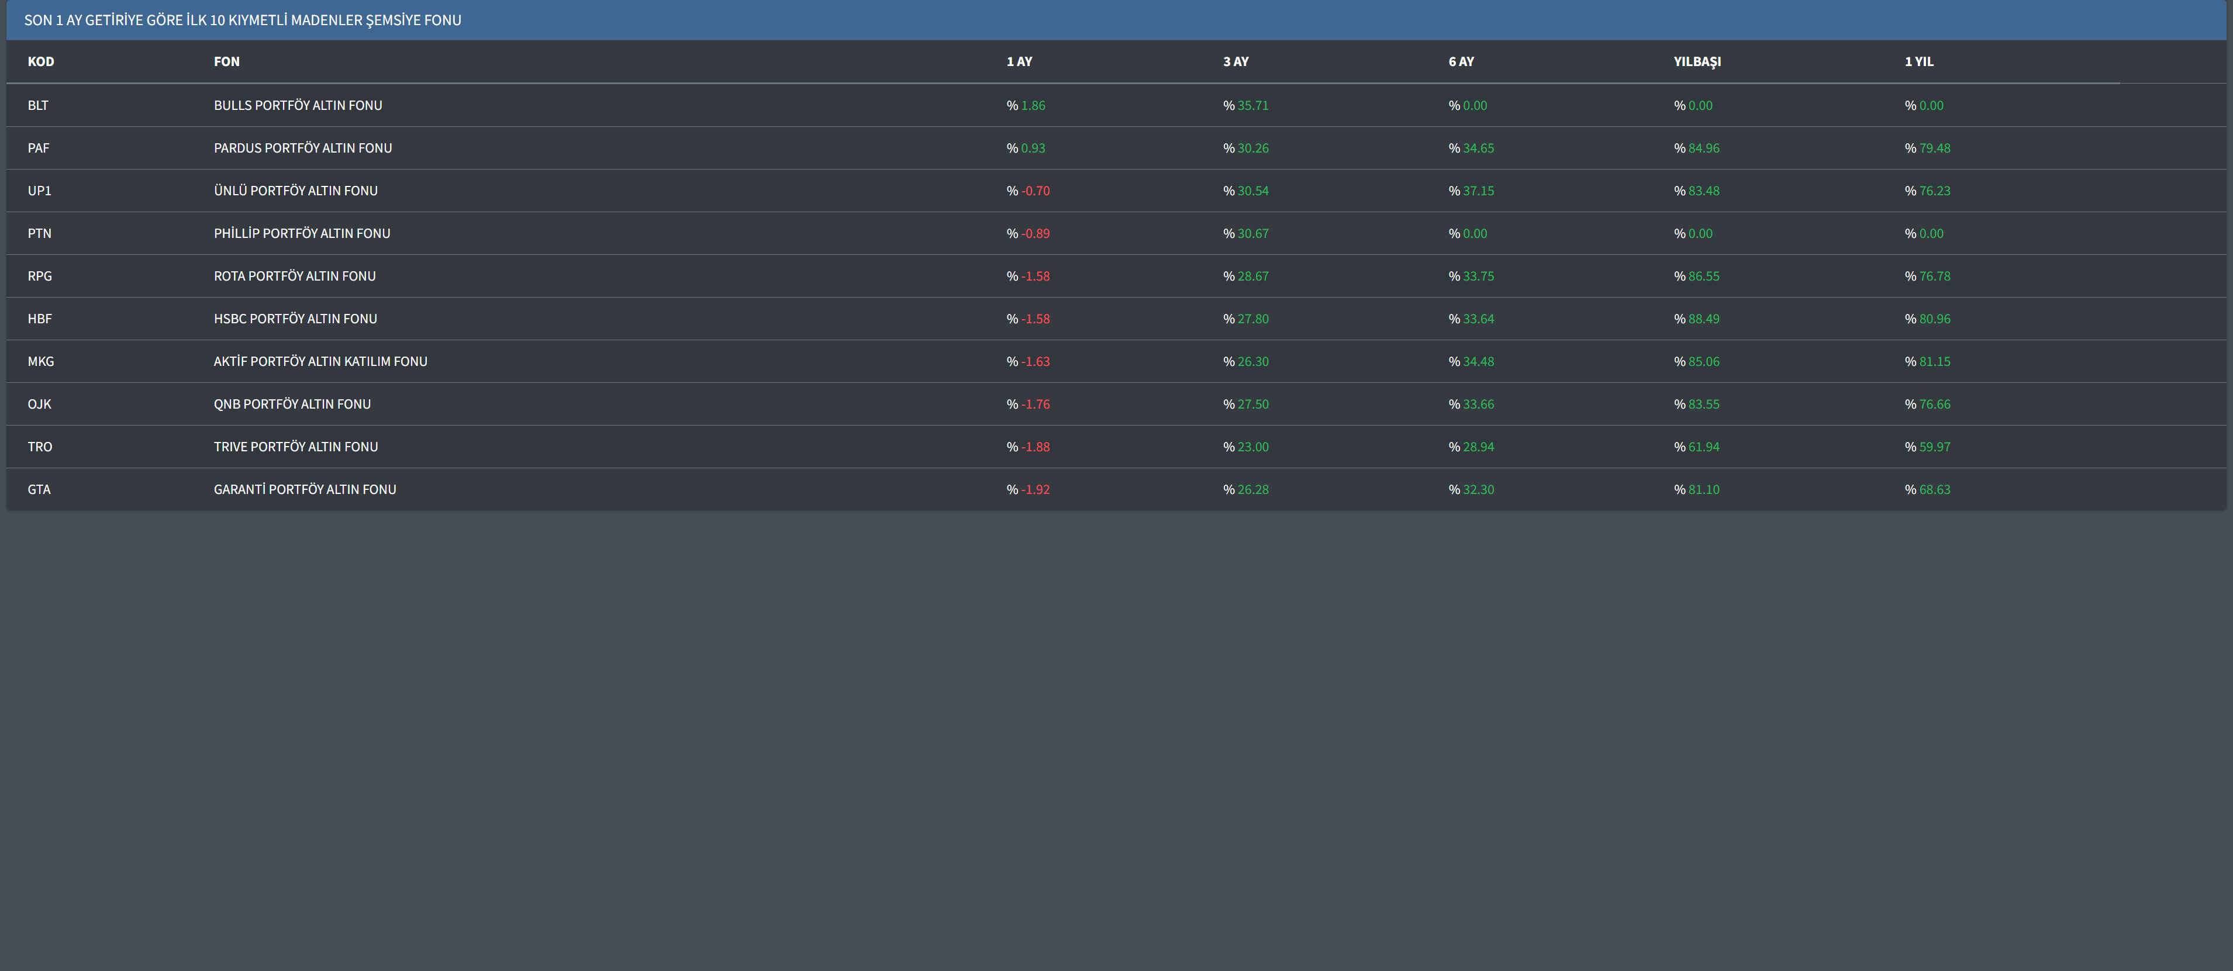Click the OJK fund code
Image resolution: width=2233 pixels, height=971 pixels.
point(39,404)
